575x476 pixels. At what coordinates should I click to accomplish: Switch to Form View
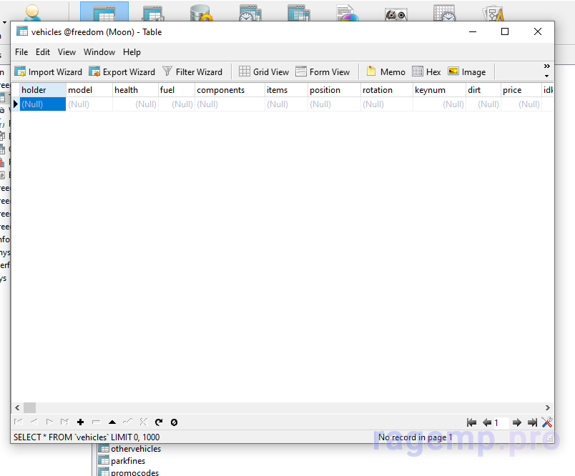[x=323, y=71]
